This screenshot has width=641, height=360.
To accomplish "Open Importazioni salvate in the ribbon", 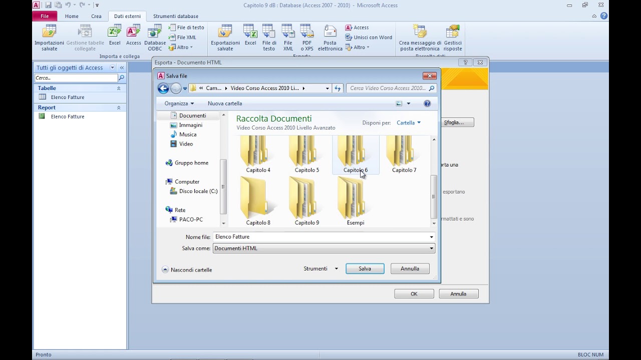I will click(49, 37).
